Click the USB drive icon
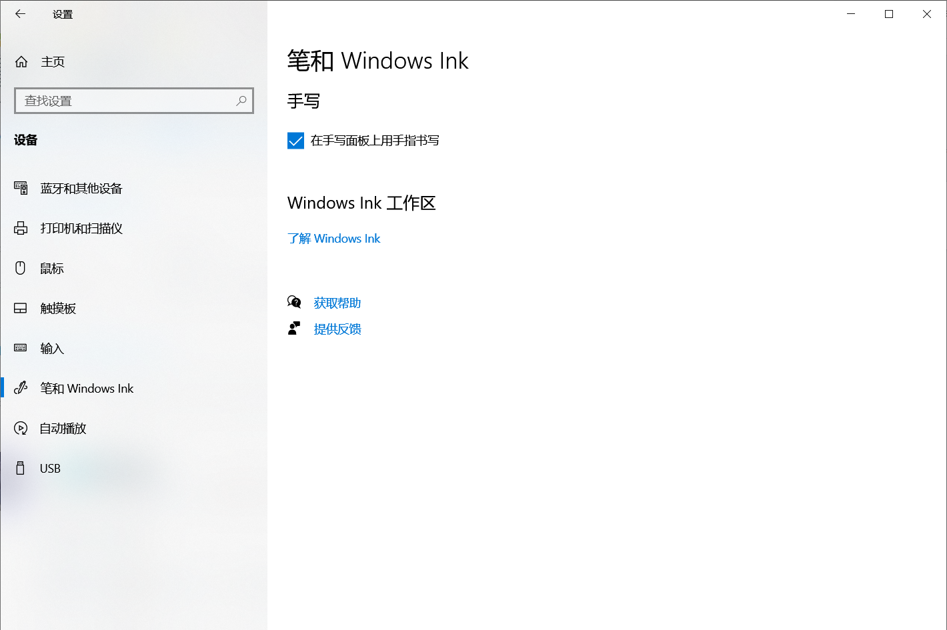 tap(21, 468)
